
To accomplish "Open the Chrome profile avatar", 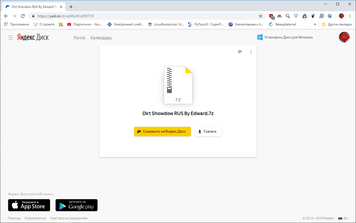I will 341,16.
